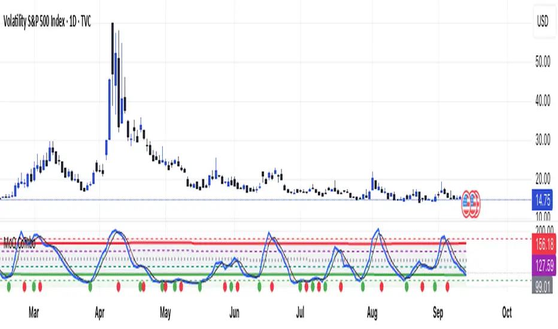Open the US flag economic events cluster
The height and width of the screenshot is (329, 558).
[x=471, y=203]
